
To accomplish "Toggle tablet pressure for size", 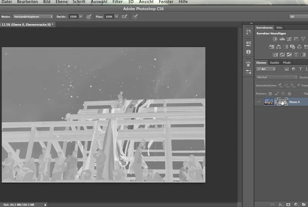I will (135, 17).
